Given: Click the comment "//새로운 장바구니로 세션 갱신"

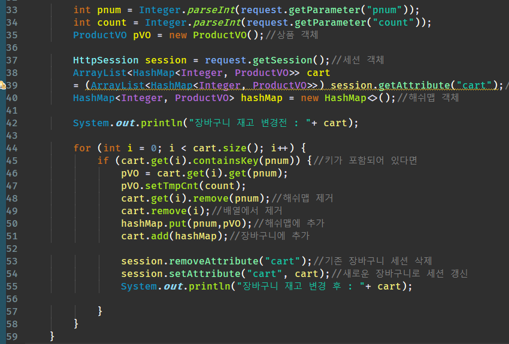Looking at the screenshot, I should (399, 273).
